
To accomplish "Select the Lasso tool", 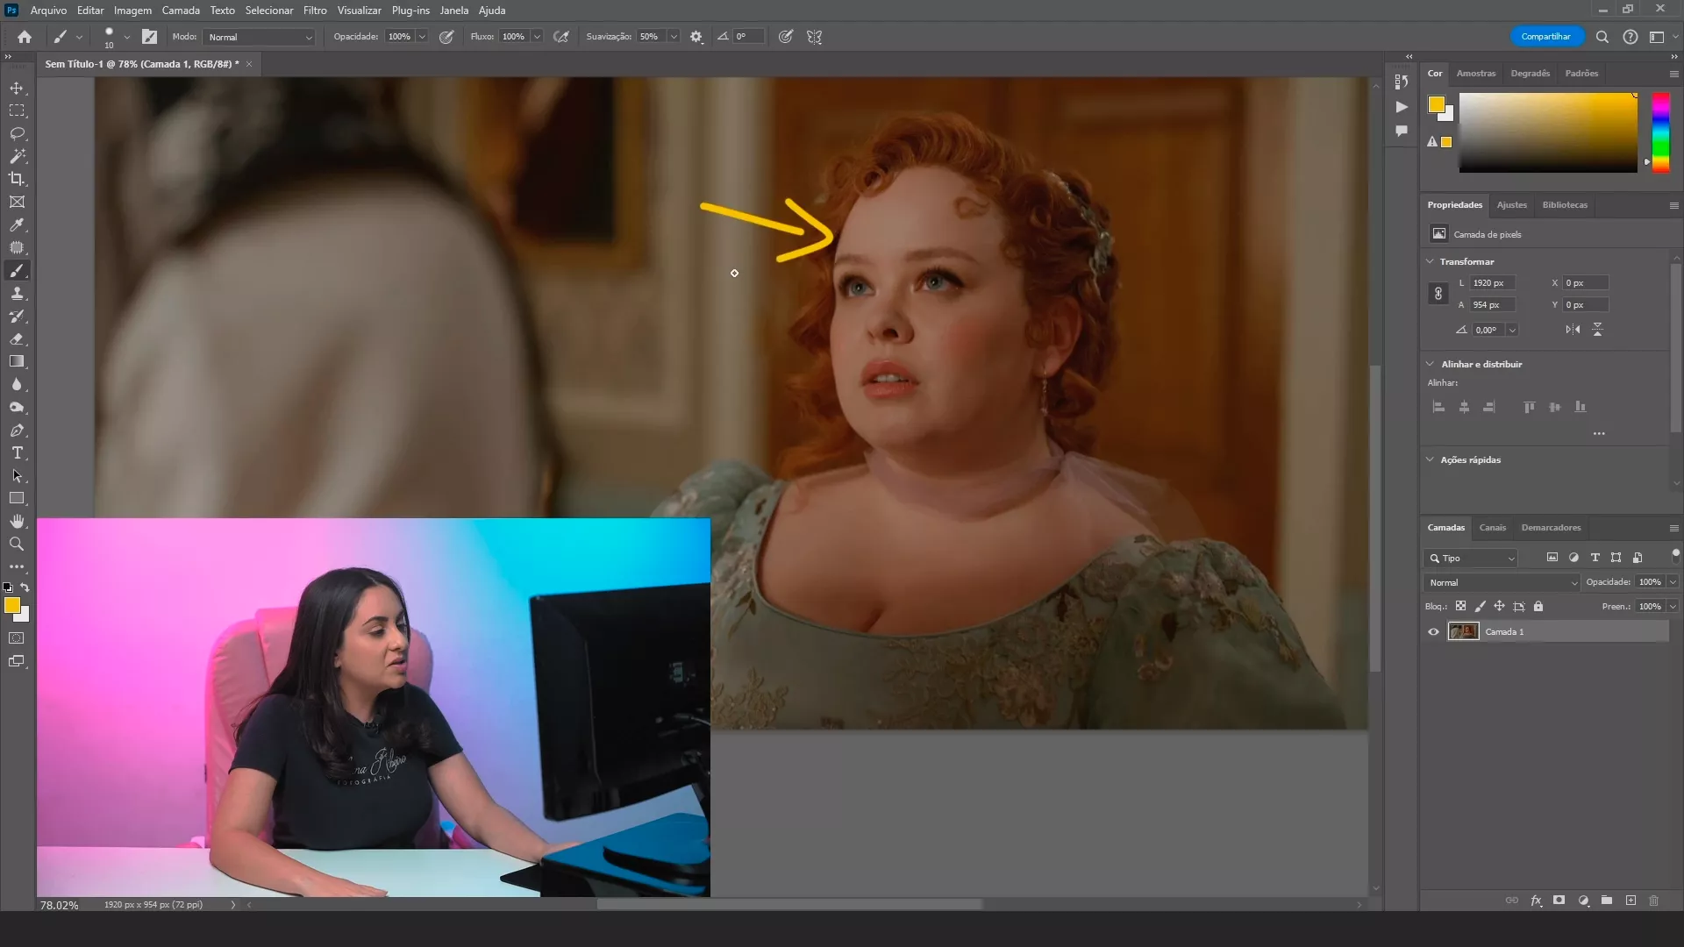I will pyautogui.click(x=17, y=133).
